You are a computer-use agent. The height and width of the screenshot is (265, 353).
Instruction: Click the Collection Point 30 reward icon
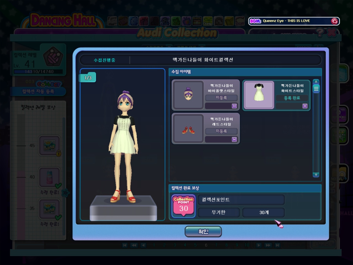point(183,206)
